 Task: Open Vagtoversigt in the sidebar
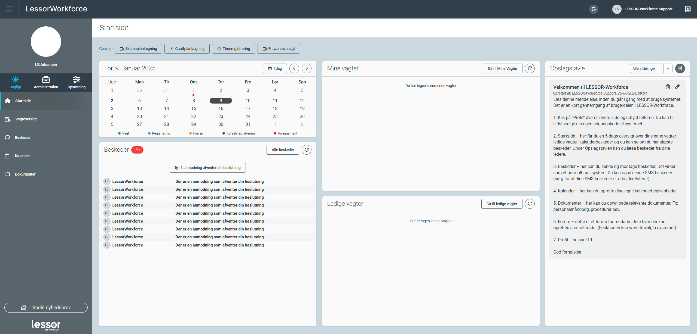tap(26, 119)
